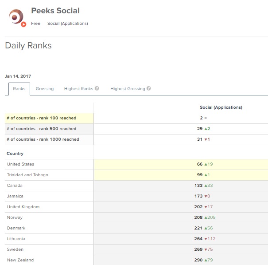Click the Daily Ranks heading
This screenshot has width=268, height=265.
28,46
